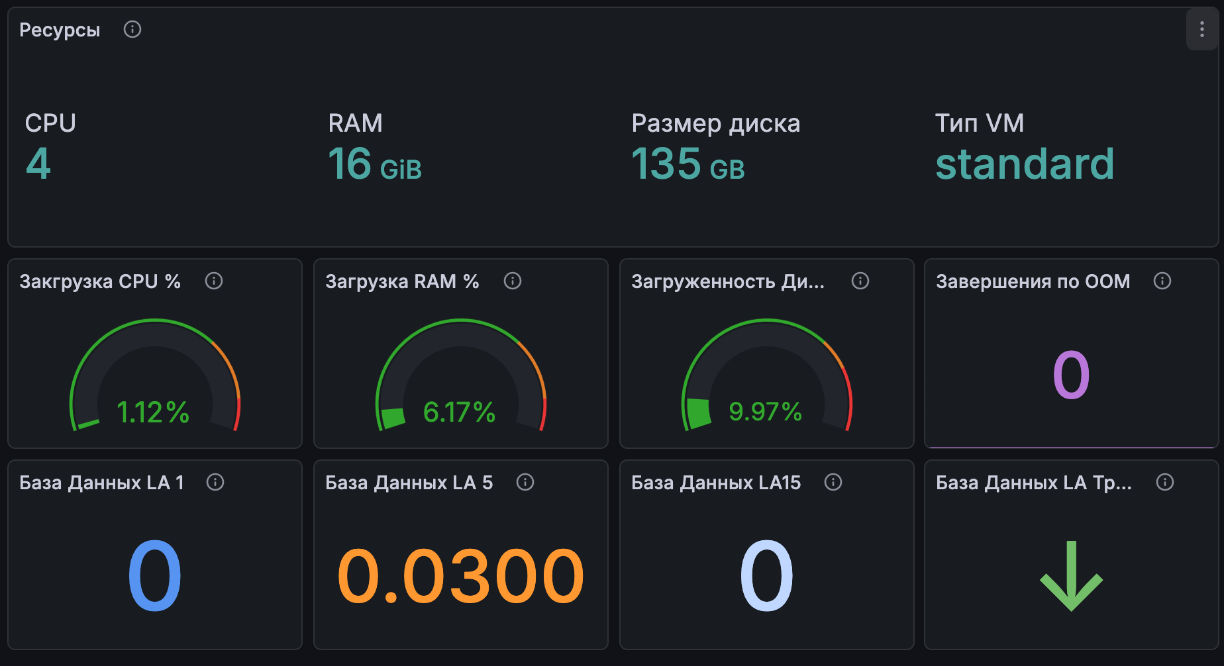1224x666 pixels.
Task: Click the orange 0.0300 LA 5 value
Action: click(460, 576)
